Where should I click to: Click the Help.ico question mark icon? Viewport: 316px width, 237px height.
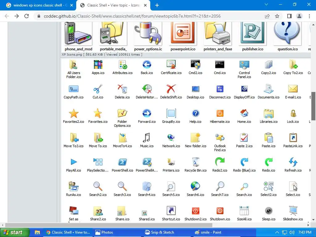click(195, 113)
